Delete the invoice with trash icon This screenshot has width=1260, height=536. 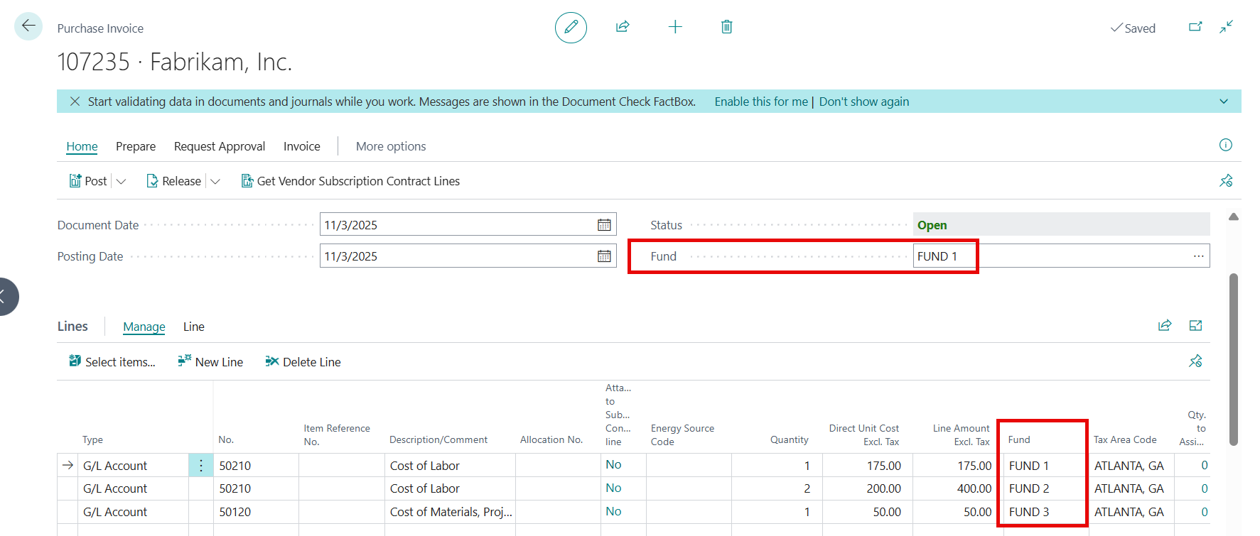726,27
